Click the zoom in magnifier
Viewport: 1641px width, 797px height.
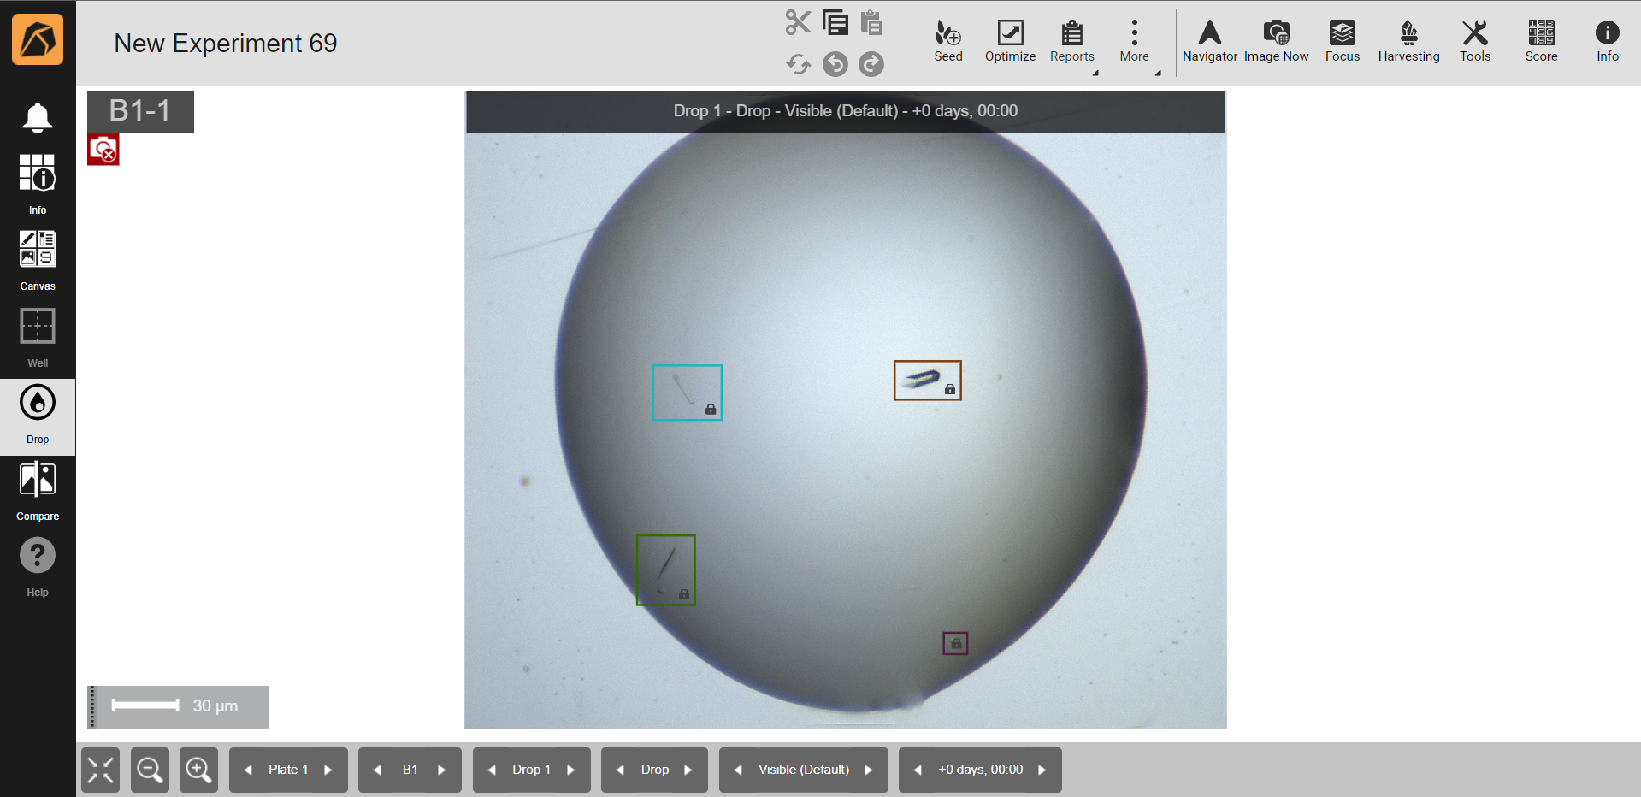point(198,770)
